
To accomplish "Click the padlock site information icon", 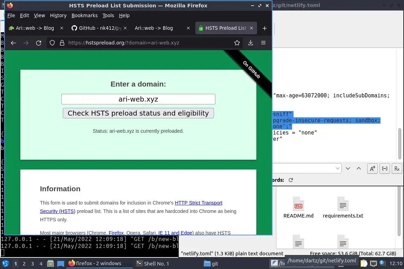I will tap(62, 43).
